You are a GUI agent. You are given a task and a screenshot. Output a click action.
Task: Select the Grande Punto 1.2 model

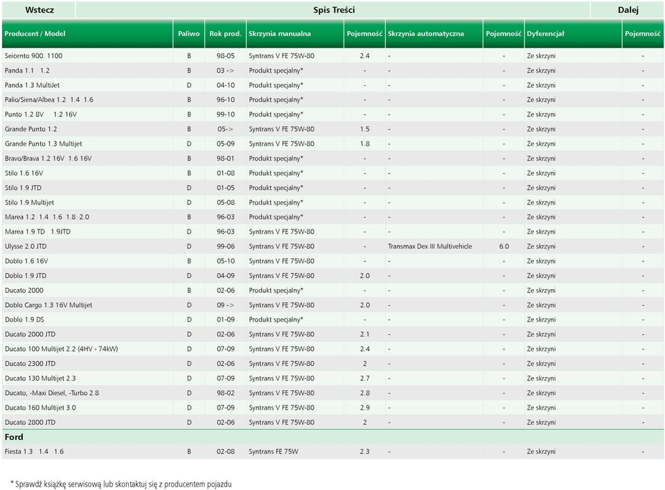point(30,129)
